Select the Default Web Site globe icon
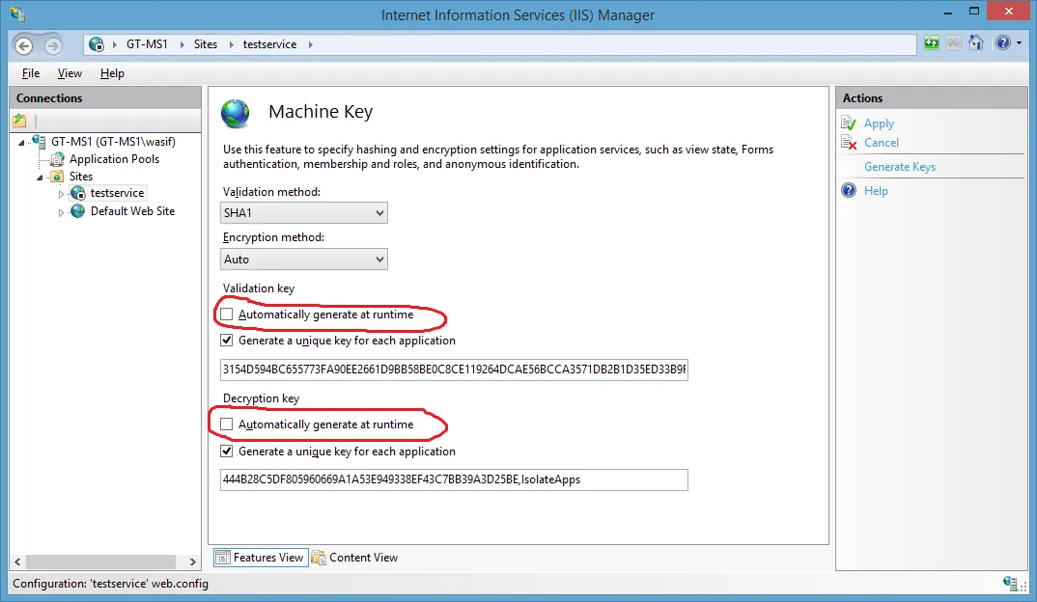 (77, 211)
